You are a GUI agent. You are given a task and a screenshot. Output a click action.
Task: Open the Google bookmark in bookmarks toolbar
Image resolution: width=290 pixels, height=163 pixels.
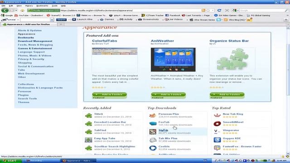7,15
